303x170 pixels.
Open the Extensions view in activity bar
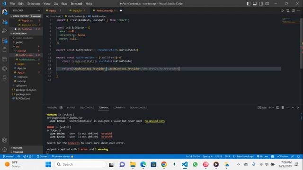coord(4,40)
